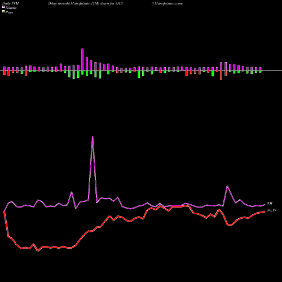Select the Price legend label
This screenshot has height=282, width=282.
pyautogui.click(x=9, y=12)
